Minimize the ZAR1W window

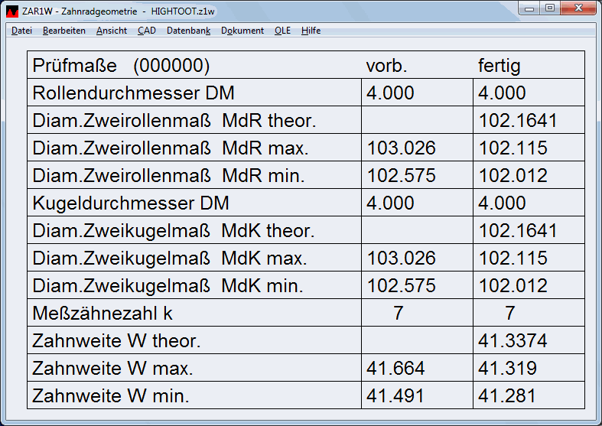click(531, 8)
